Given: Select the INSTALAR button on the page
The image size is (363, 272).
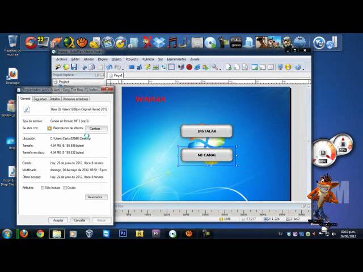Looking at the screenshot, I should point(206,131).
